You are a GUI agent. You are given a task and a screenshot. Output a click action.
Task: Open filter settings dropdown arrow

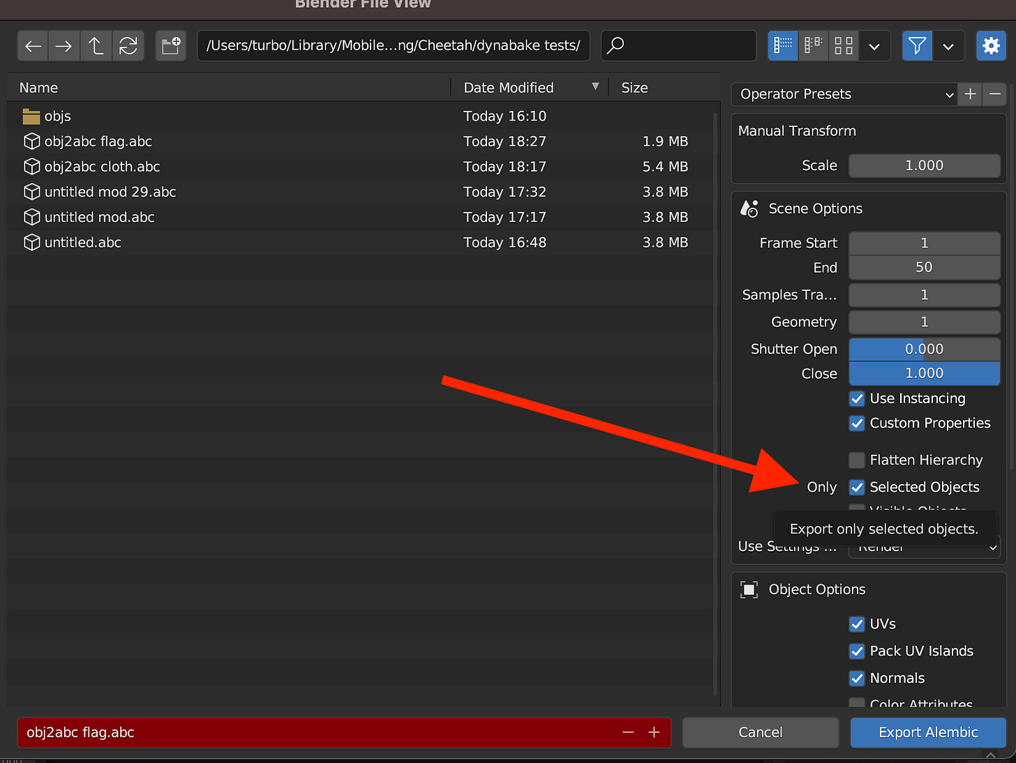(x=948, y=46)
